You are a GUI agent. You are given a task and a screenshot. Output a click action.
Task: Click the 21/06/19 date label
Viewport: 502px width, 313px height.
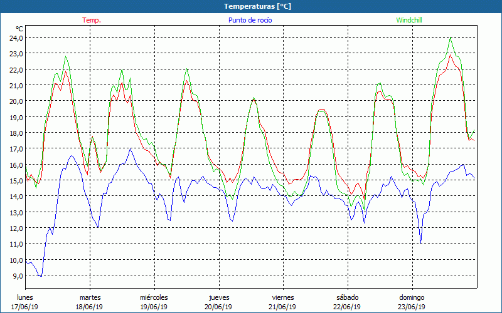pos(282,307)
